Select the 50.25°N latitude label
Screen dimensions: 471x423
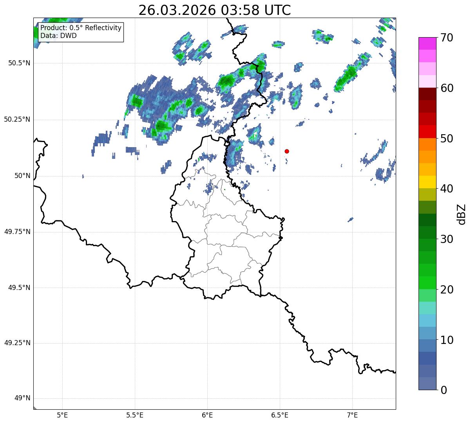pyautogui.click(x=17, y=120)
